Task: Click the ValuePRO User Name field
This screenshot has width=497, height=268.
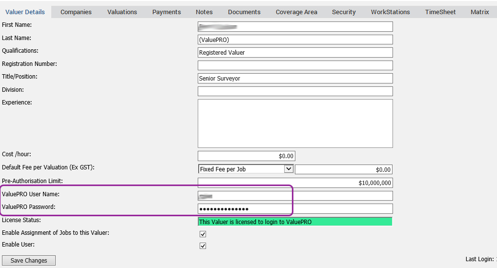Action: 295,196
